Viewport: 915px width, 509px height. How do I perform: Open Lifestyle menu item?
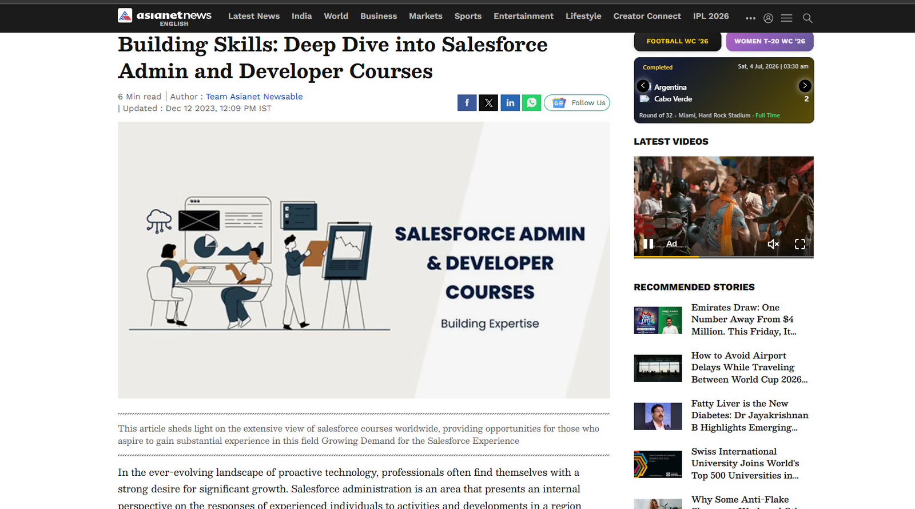click(x=583, y=16)
